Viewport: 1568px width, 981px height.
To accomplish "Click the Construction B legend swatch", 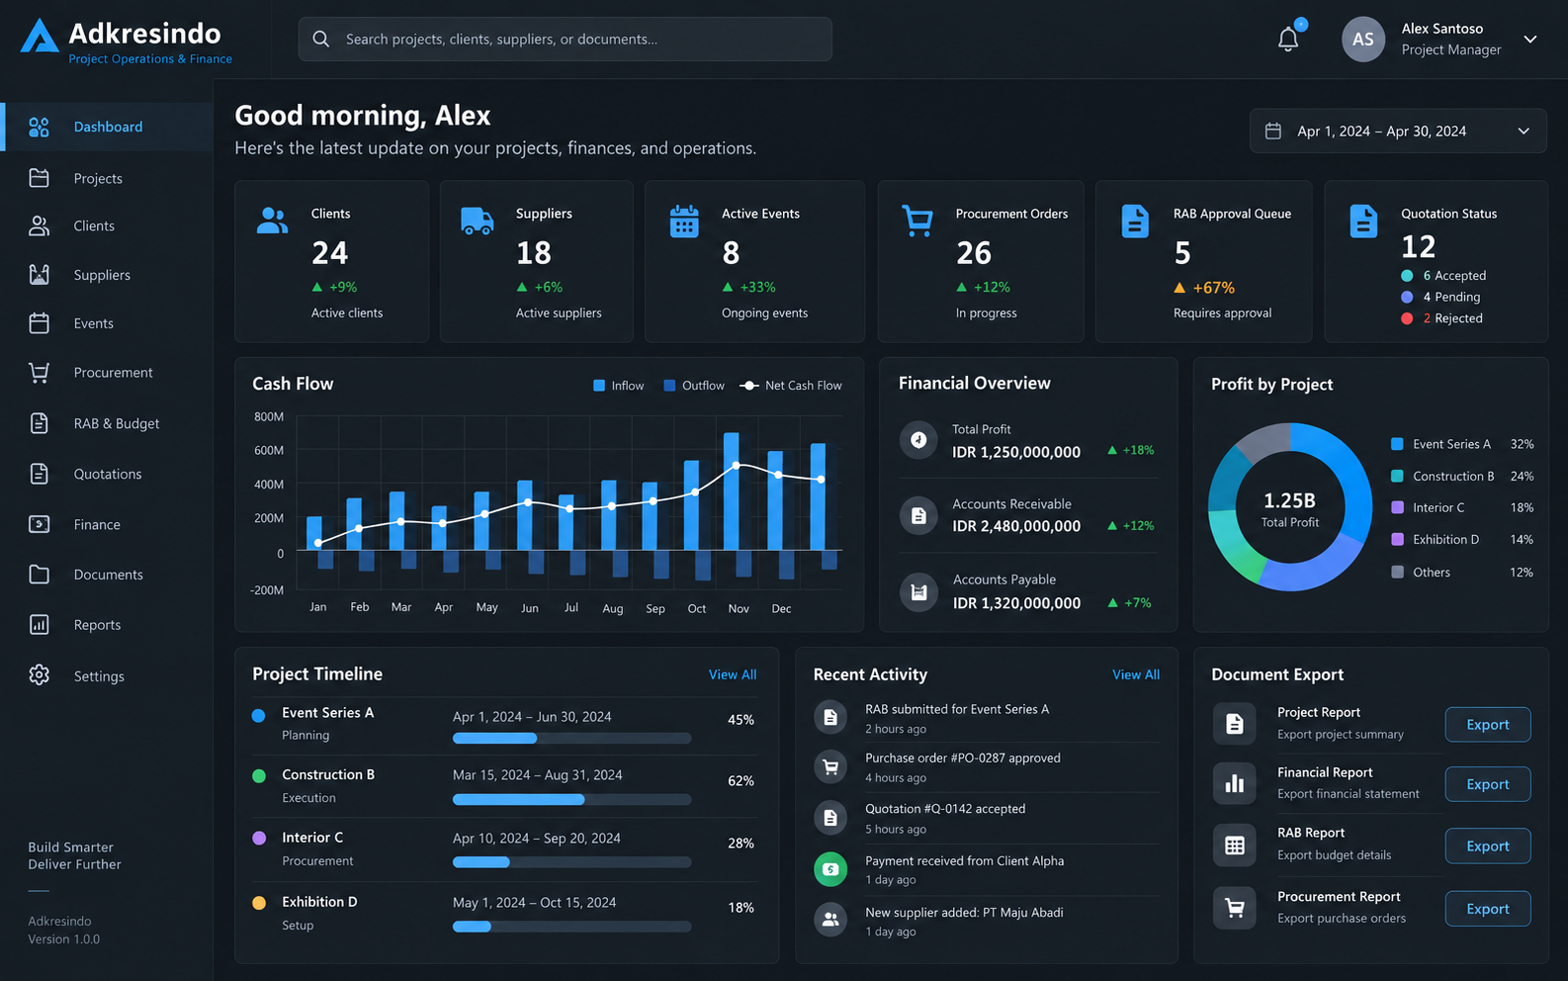I will (x=1397, y=476).
